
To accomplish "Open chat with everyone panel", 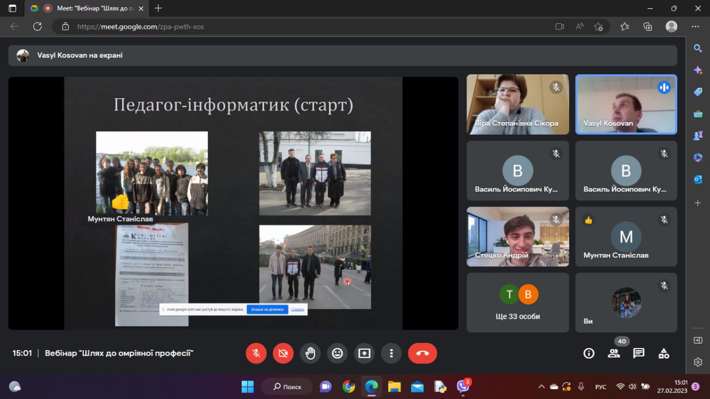I will tap(639, 353).
